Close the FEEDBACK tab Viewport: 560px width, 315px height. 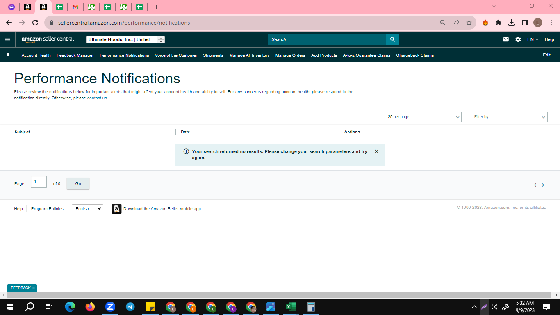(34, 288)
